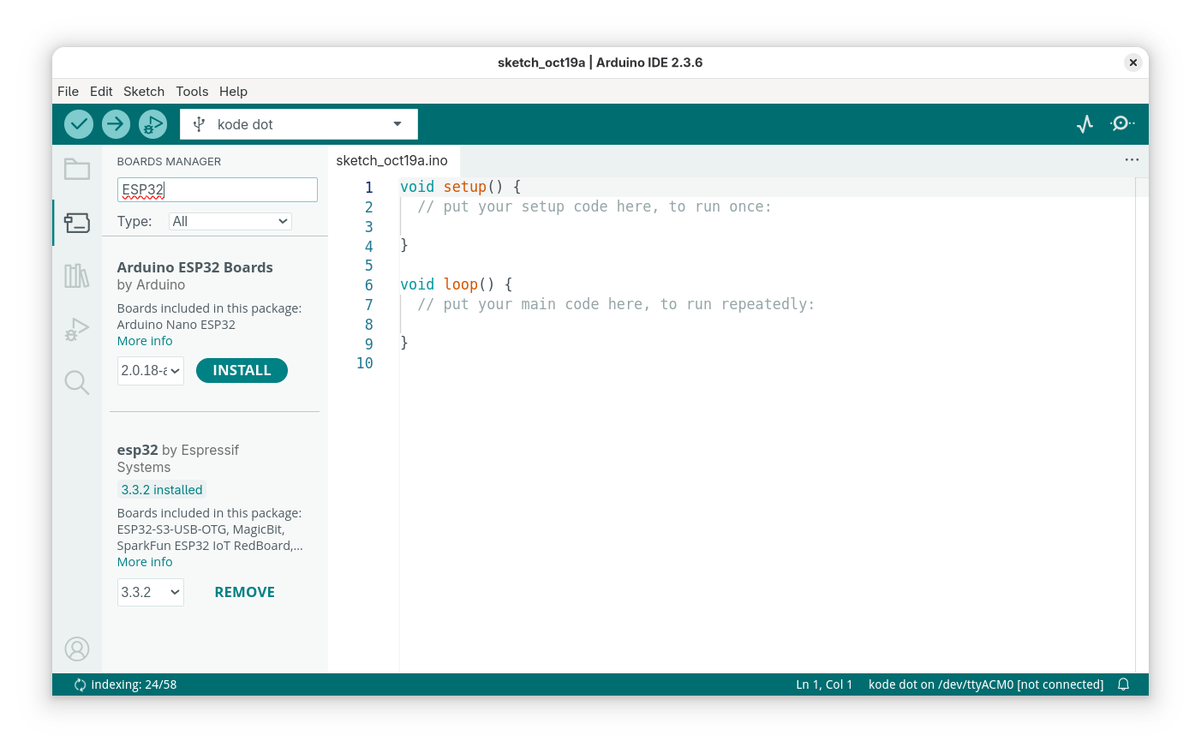Remove the esp32 by Espressif package
This screenshot has height=753, width=1201.
[x=245, y=592]
